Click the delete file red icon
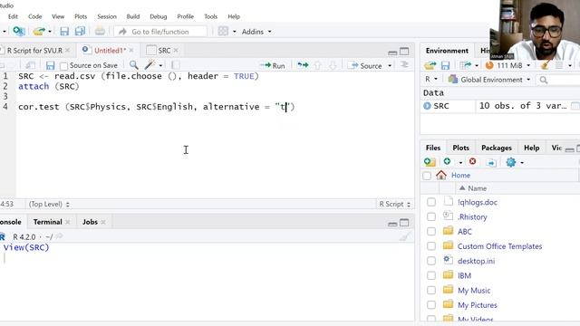This screenshot has height=326, width=580. pos(472,161)
